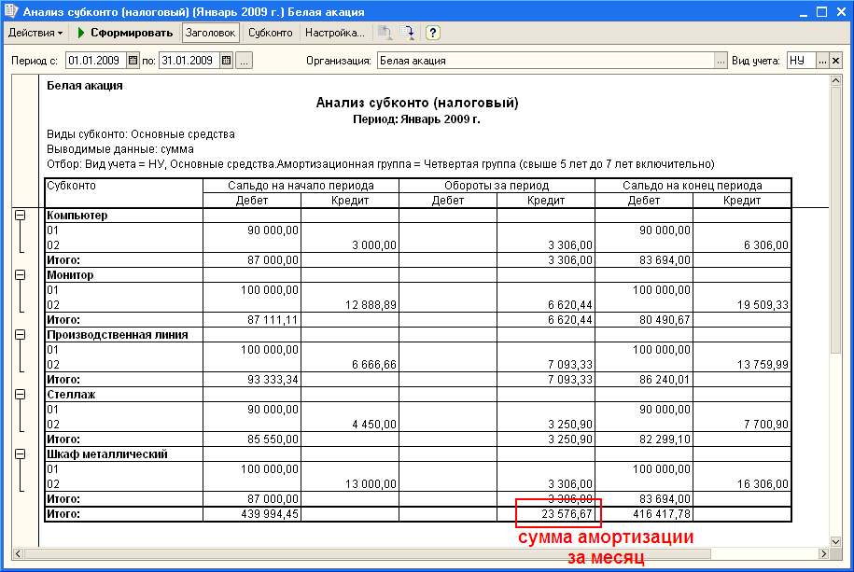This screenshot has height=572, width=854.
Task: Open Вид учета selection ellipsis button
Action: [x=822, y=61]
